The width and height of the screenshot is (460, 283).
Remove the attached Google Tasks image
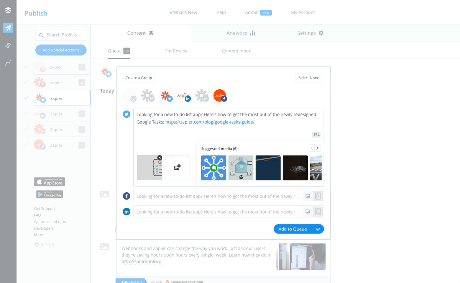coord(159,157)
